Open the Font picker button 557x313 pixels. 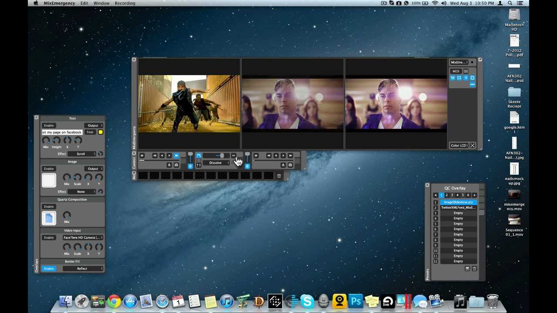(x=90, y=132)
